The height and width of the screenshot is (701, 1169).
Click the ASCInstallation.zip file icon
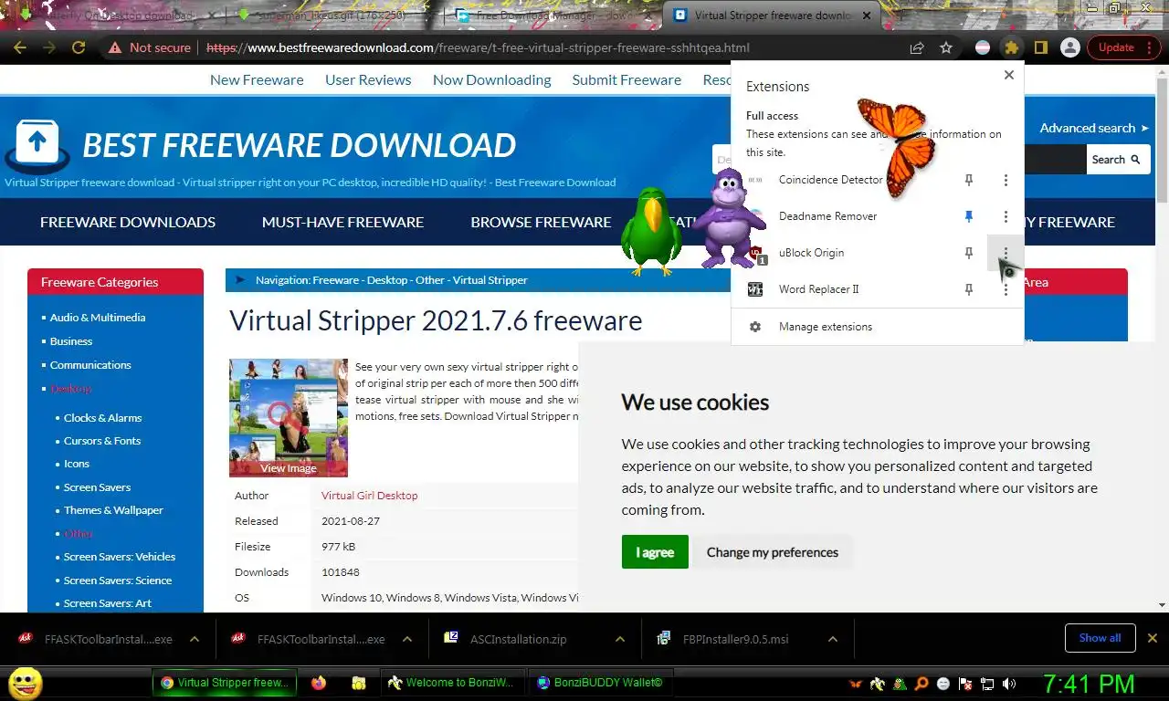point(451,638)
